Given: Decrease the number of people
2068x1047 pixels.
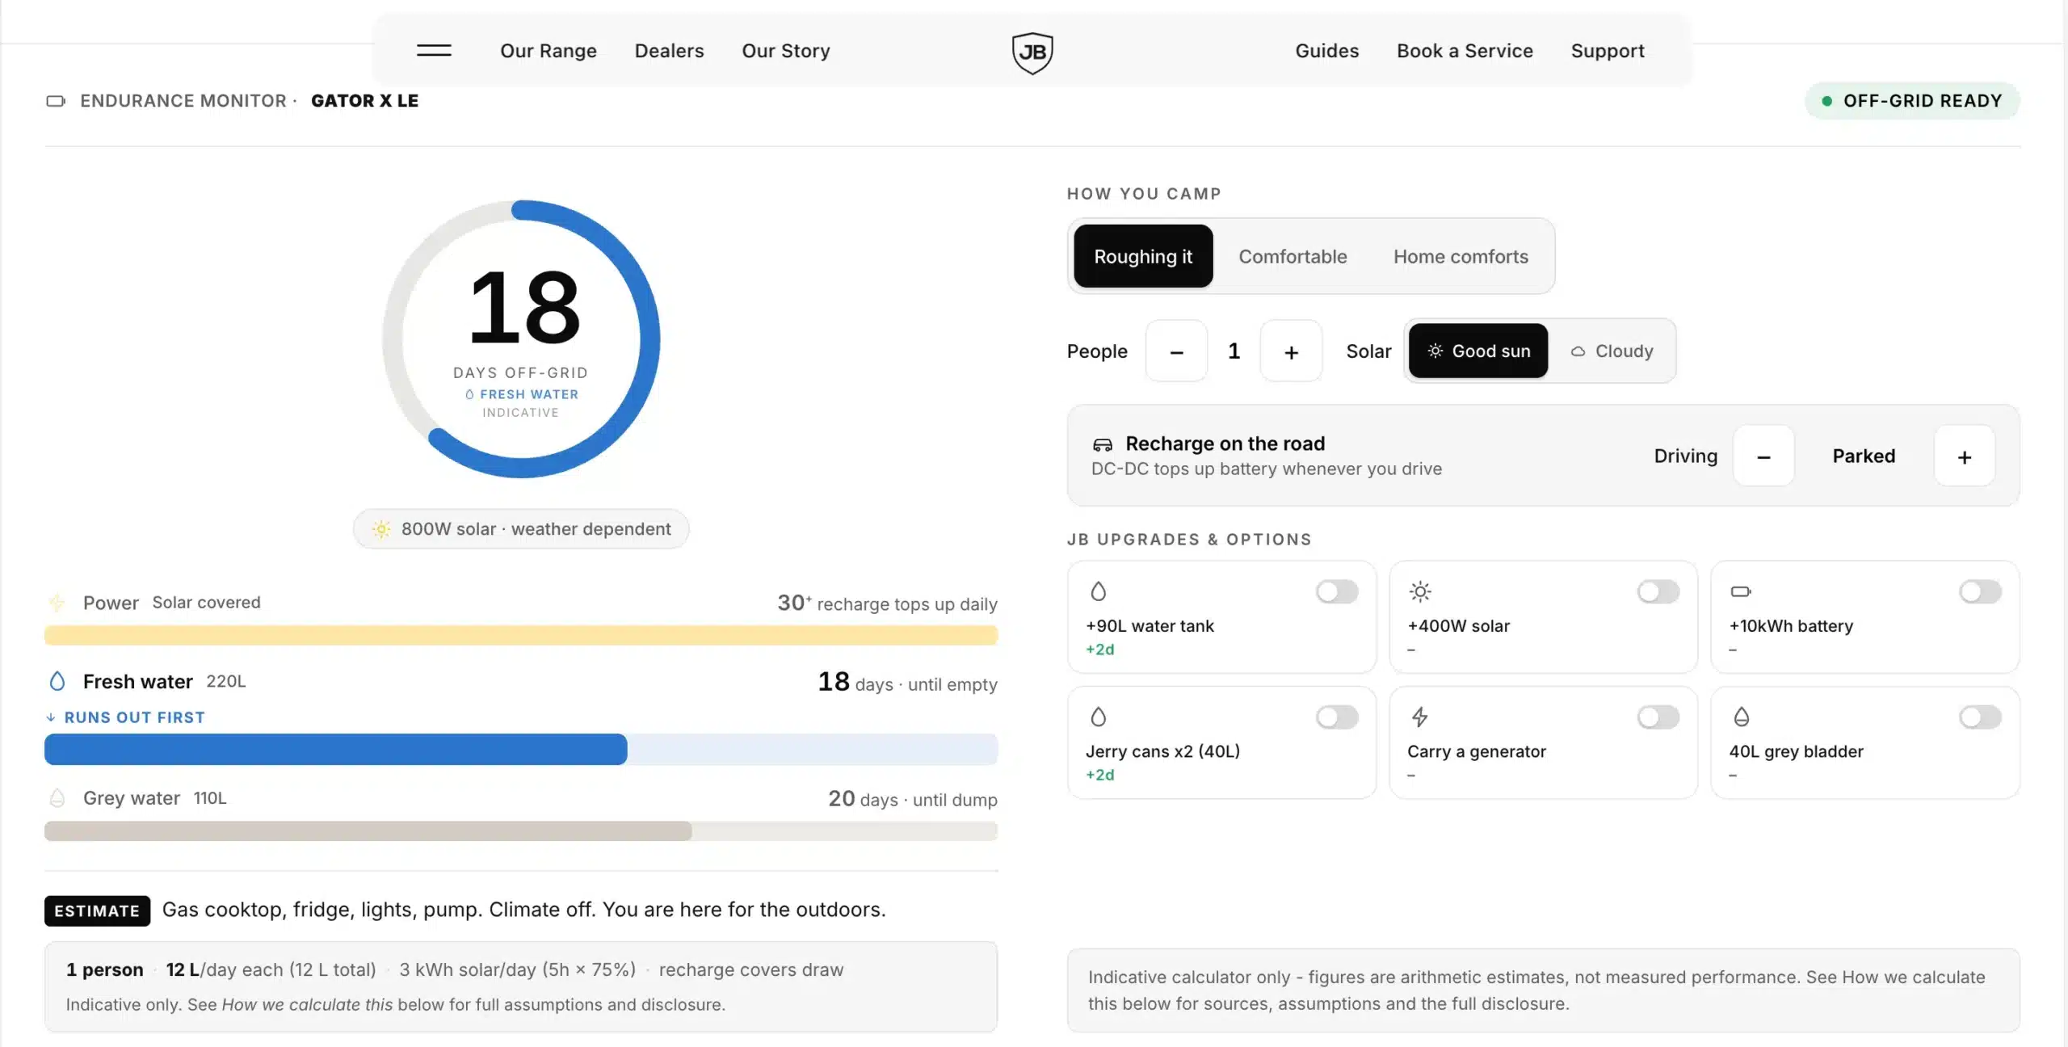Looking at the screenshot, I should 1176,351.
